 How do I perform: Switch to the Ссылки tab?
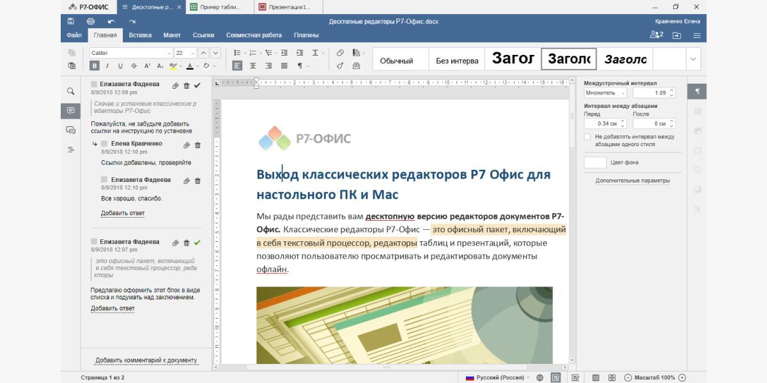(203, 35)
